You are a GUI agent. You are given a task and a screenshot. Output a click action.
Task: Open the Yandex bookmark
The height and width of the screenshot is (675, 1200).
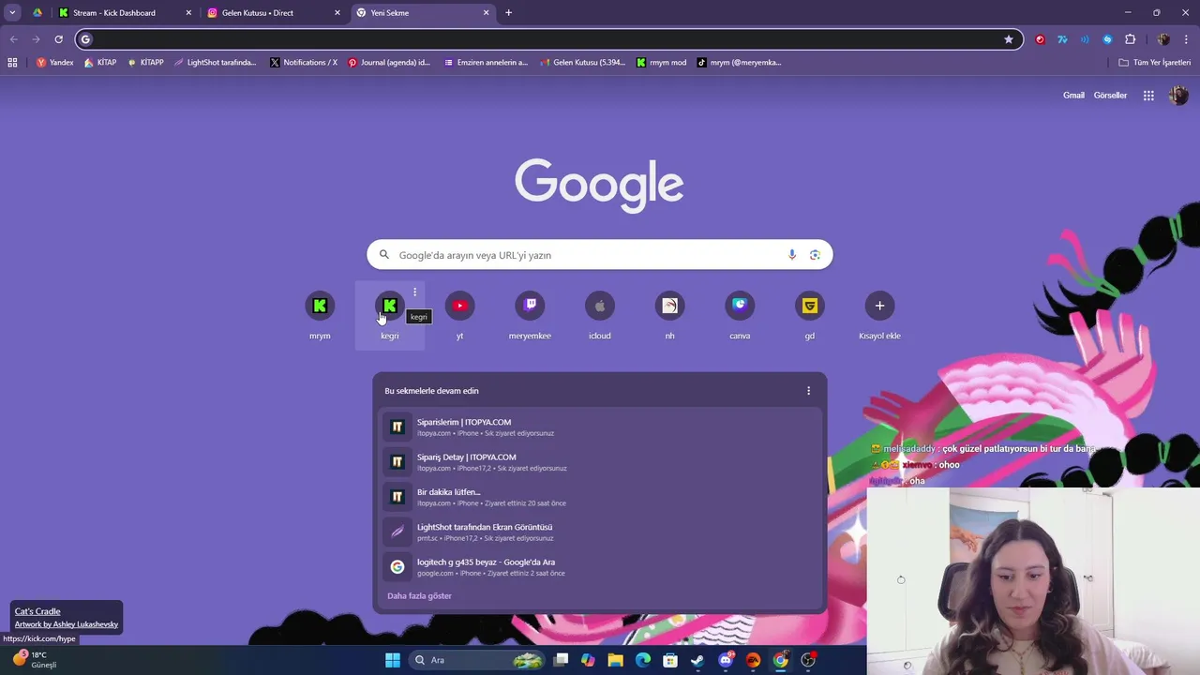55,63
